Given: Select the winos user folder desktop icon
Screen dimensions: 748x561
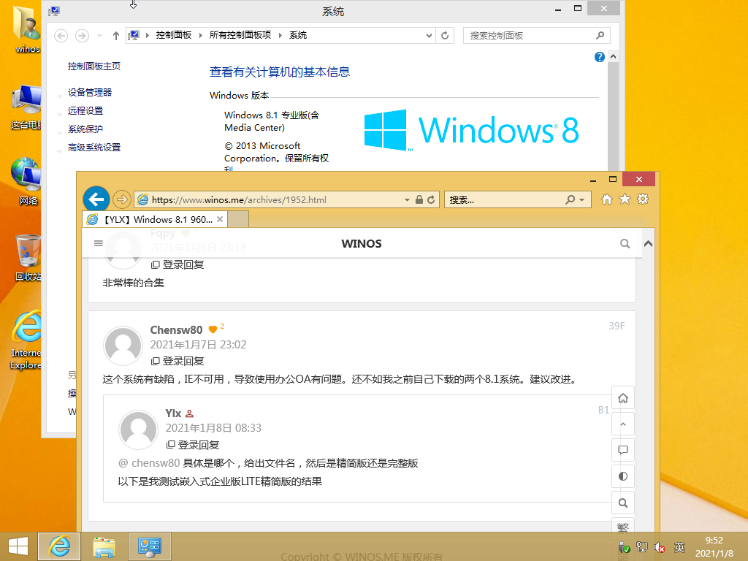Looking at the screenshot, I should 27,29.
